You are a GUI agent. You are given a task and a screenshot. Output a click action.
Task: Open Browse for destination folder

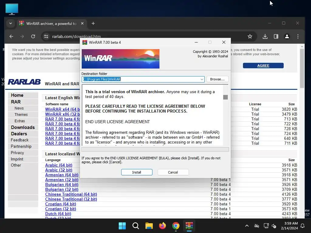point(217,79)
